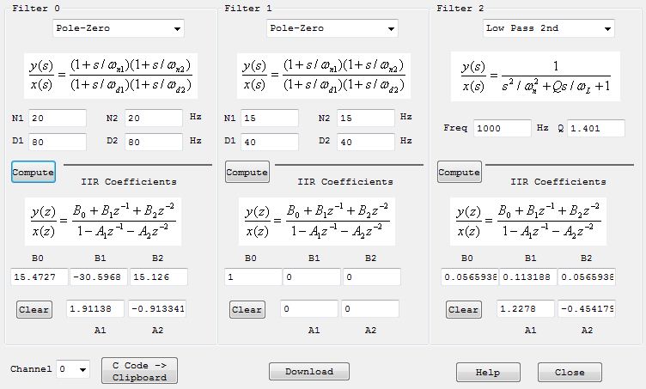The height and width of the screenshot is (389, 646).
Task: Open Filter 1 Pole-Zero dropdown
Action: (332, 28)
